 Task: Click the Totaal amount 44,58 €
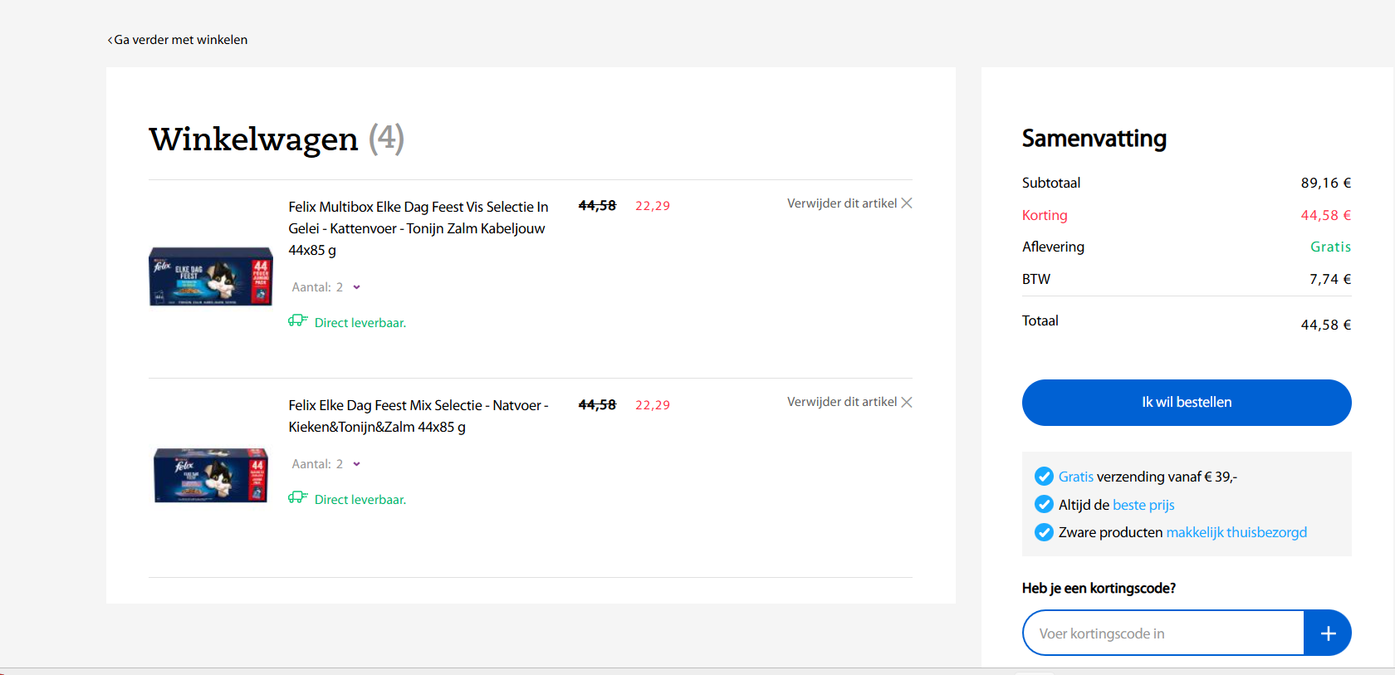tap(1326, 325)
